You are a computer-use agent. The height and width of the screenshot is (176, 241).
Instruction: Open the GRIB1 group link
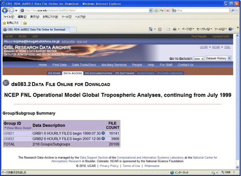[9, 134]
